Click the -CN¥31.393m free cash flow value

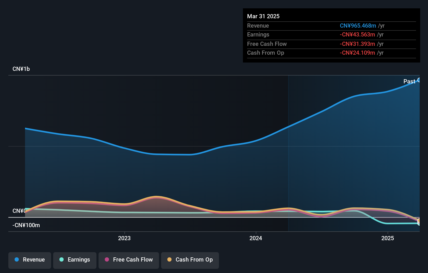(357, 44)
